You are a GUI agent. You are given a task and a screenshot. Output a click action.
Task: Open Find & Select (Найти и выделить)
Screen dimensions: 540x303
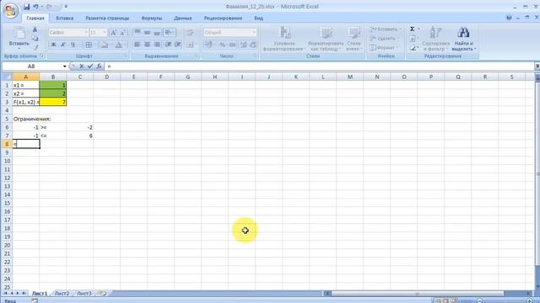(463, 39)
